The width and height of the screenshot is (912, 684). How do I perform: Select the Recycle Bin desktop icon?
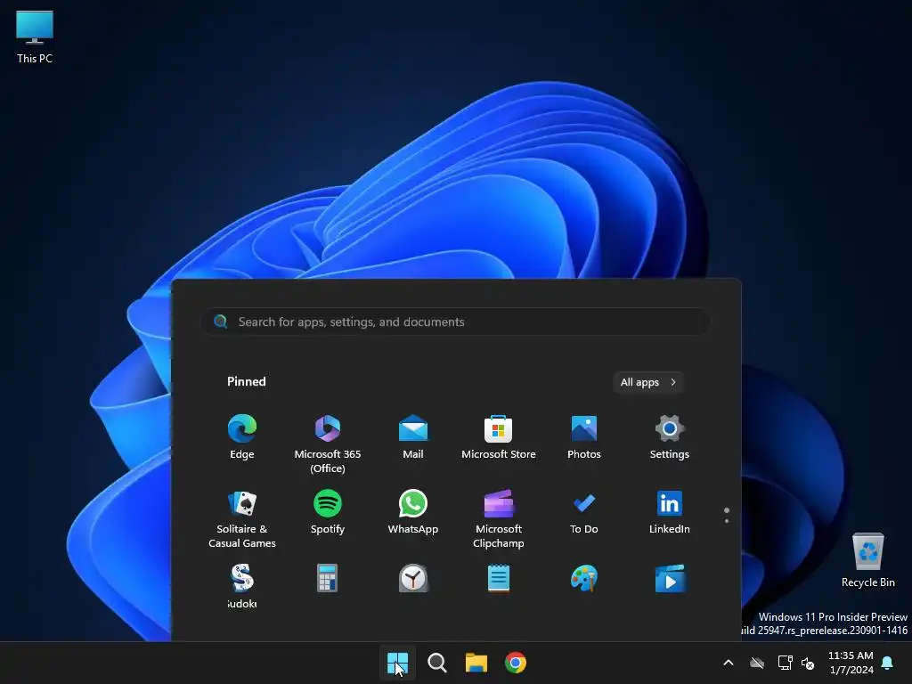click(x=867, y=560)
